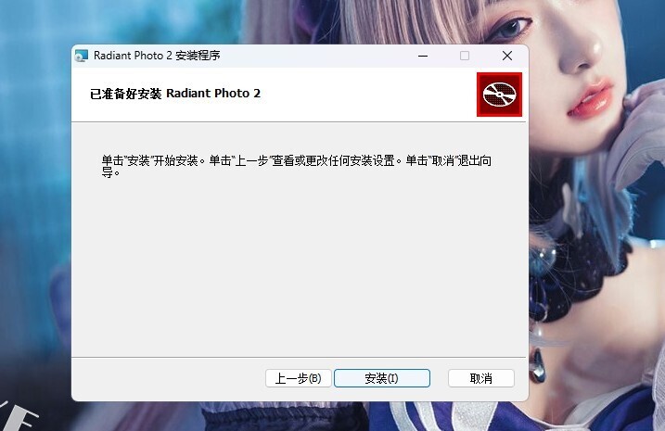
Task: Click the girl's lips on the wallpaper
Action: pos(590,95)
